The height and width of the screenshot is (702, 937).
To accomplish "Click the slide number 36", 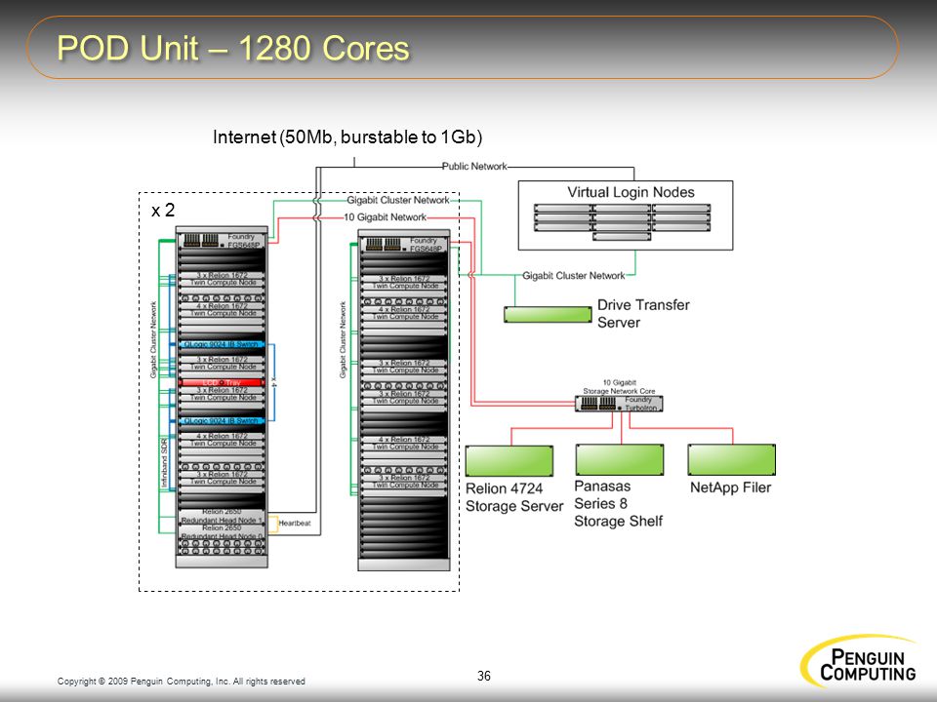I will tap(484, 676).
